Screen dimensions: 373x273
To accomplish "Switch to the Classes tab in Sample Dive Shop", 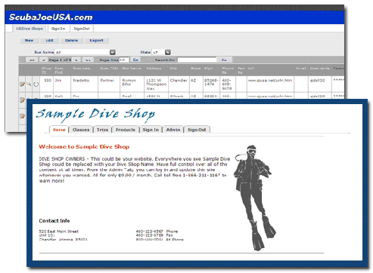I will click(81, 130).
